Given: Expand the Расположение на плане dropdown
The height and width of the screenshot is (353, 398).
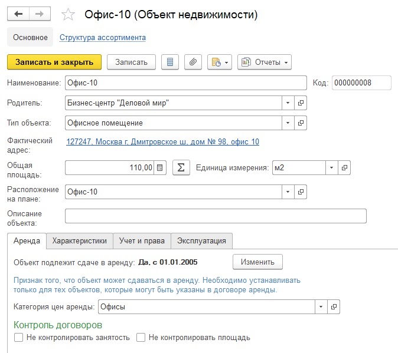Looking at the screenshot, I should click(288, 192).
